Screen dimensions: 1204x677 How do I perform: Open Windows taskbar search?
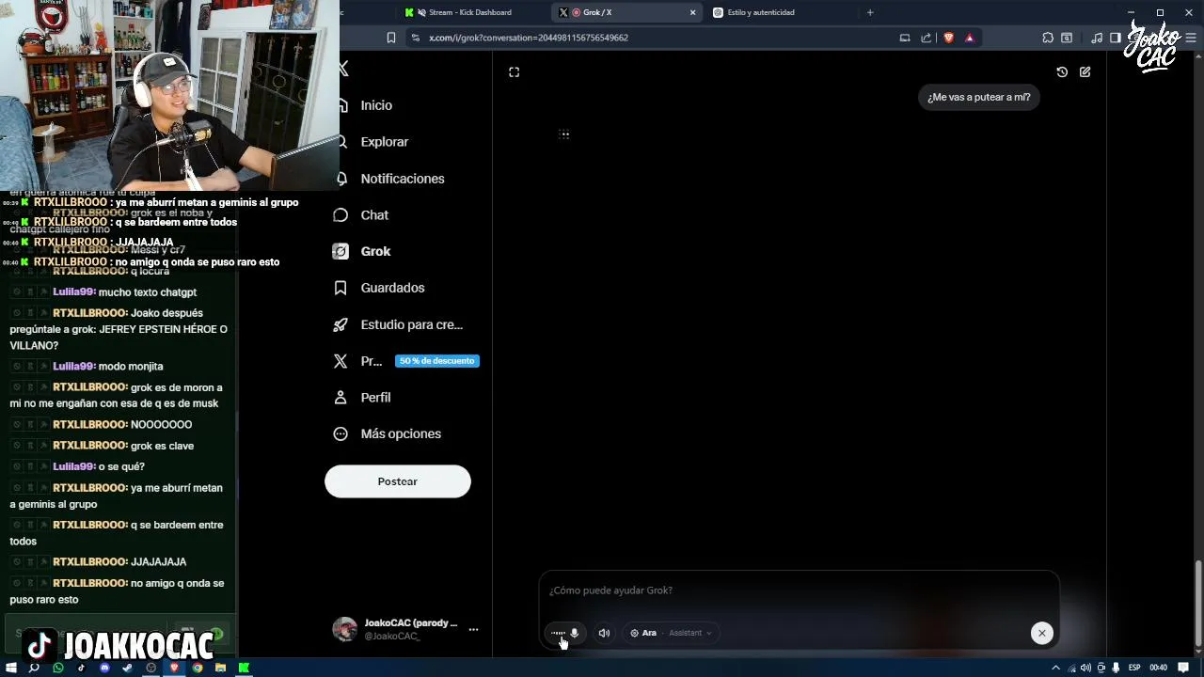tap(34, 668)
